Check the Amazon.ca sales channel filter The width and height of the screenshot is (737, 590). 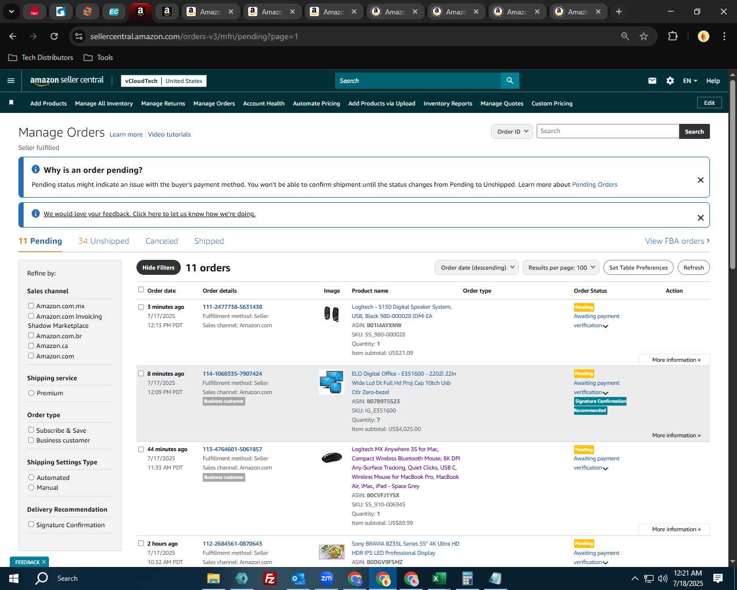point(31,346)
